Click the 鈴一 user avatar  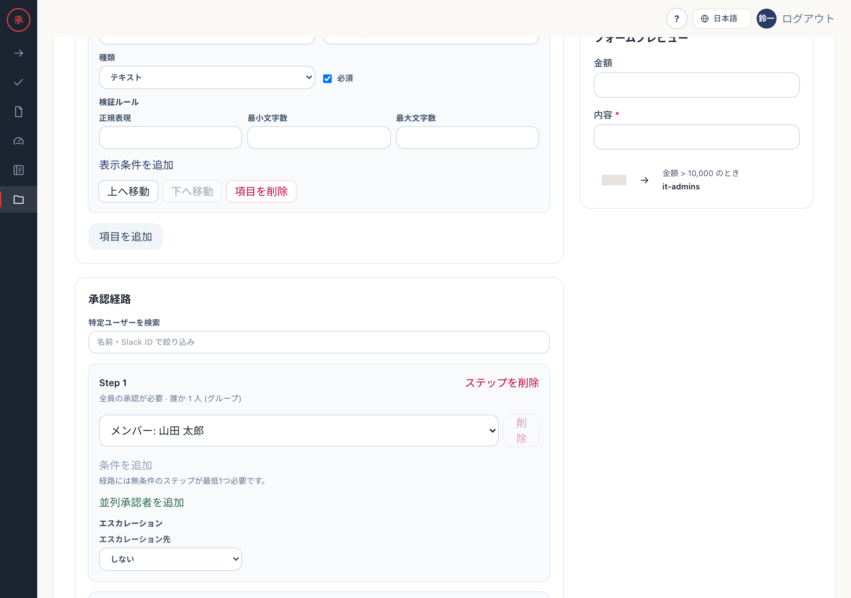tap(766, 19)
